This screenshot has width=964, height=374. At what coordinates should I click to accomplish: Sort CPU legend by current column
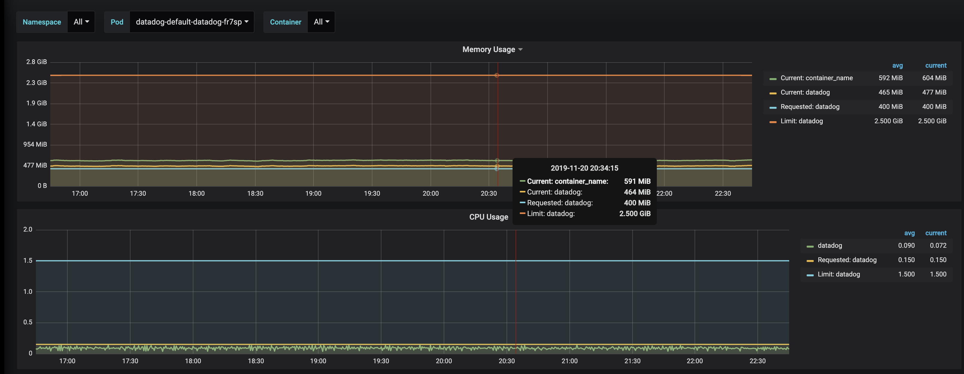[x=936, y=233]
